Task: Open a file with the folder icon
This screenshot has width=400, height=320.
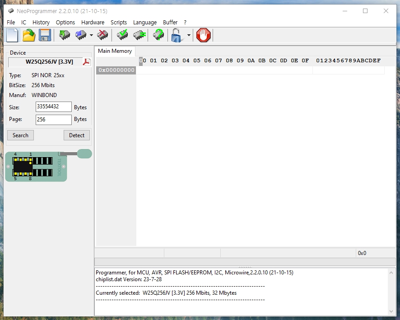Action: 29,35
